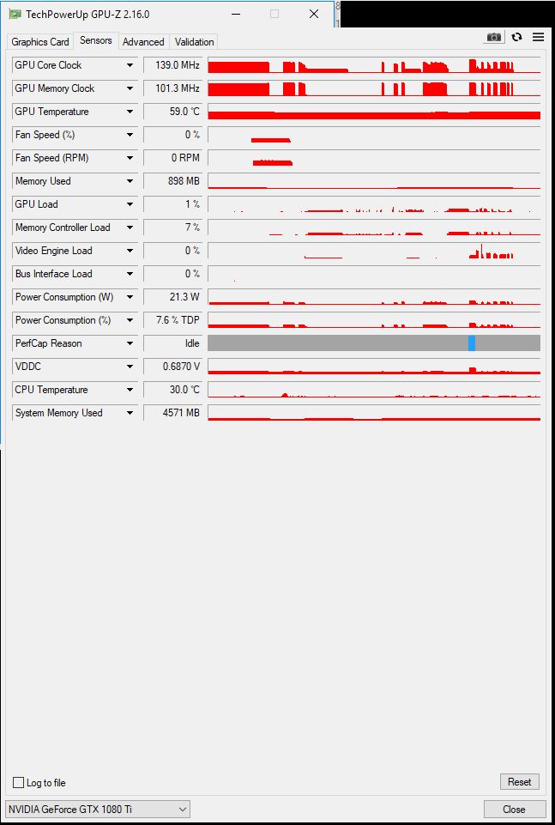Viewport: 555px width, 825px height.
Task: Switch to the Graphics Card tab
Action: pos(40,41)
